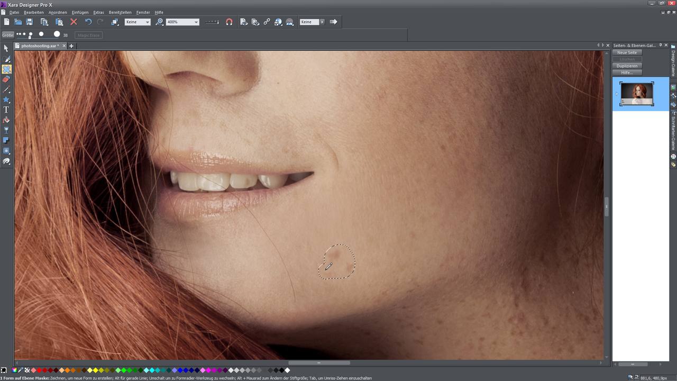Toggle the red magnet snap icon
The width and height of the screenshot is (677, 381).
tap(229, 22)
